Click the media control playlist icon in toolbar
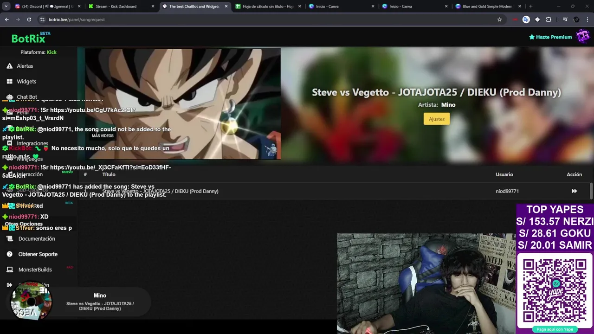The height and width of the screenshot is (334, 594). (565, 19)
